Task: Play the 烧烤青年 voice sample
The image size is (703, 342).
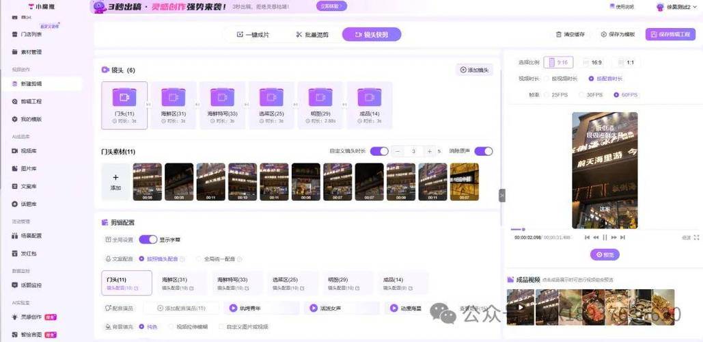Action: pos(233,308)
